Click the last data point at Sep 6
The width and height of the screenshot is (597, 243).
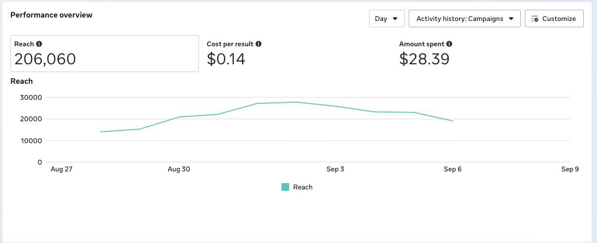[453, 121]
